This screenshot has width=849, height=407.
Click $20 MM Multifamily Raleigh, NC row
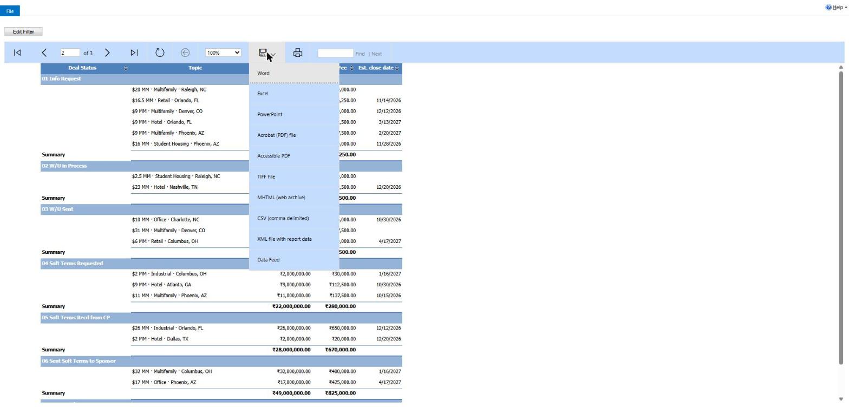[169, 90]
